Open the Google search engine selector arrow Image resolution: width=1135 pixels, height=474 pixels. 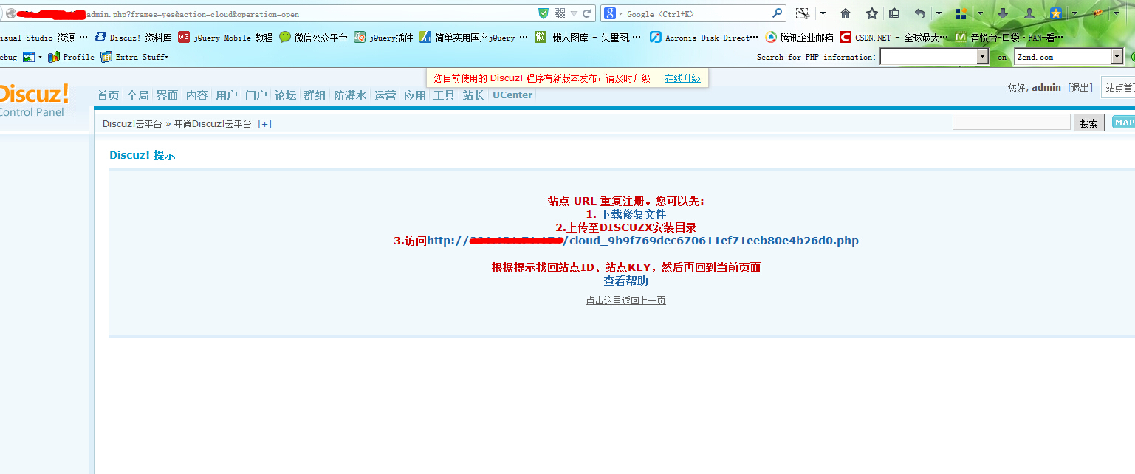[621, 13]
